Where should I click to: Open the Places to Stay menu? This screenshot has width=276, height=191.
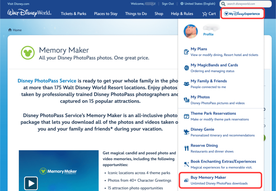tap(106, 14)
